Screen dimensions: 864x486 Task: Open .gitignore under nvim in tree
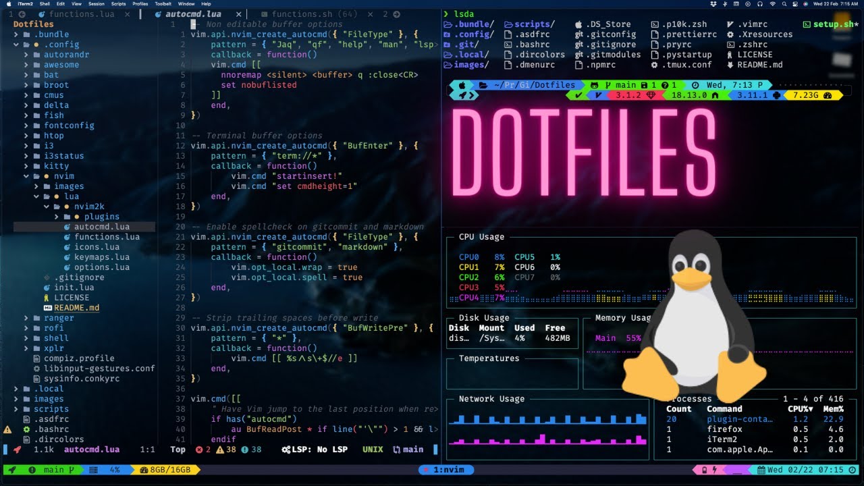79,277
